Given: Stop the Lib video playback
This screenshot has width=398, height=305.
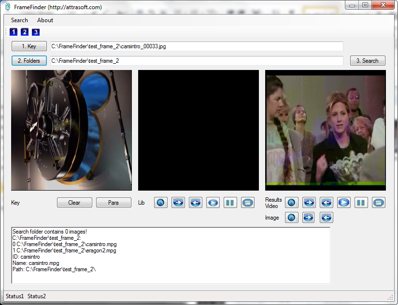Looking at the screenshot, I should coord(248,203).
